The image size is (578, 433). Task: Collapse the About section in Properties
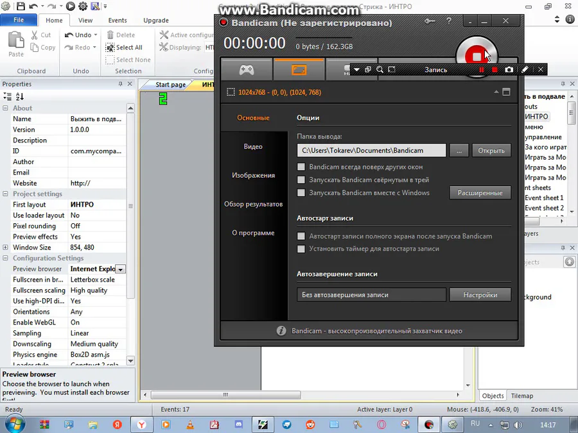5,108
